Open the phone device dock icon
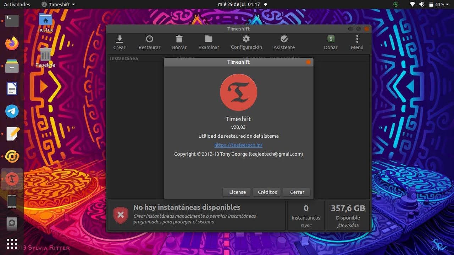The height and width of the screenshot is (255, 454). (12, 202)
